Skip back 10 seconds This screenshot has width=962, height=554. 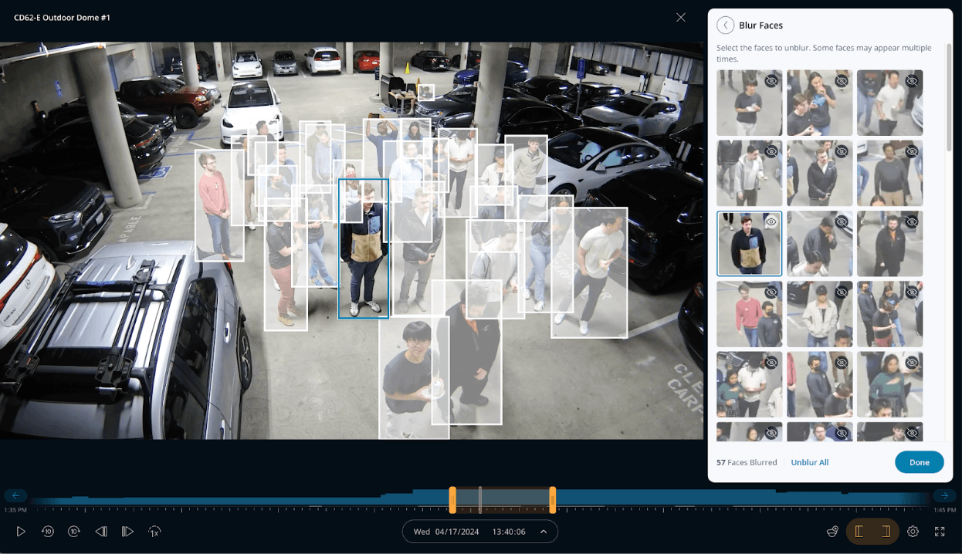48,531
